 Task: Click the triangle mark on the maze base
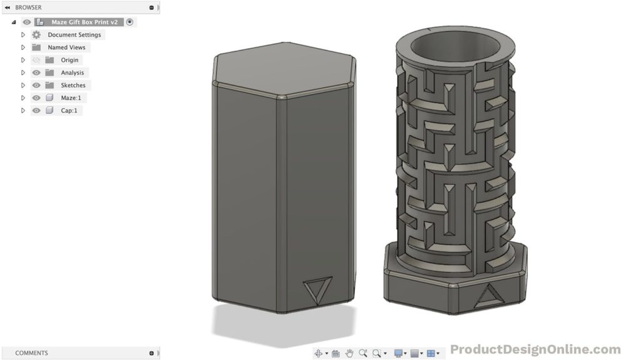click(489, 296)
